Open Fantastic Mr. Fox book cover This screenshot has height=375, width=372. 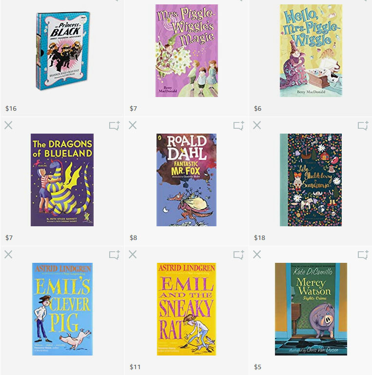click(x=186, y=180)
